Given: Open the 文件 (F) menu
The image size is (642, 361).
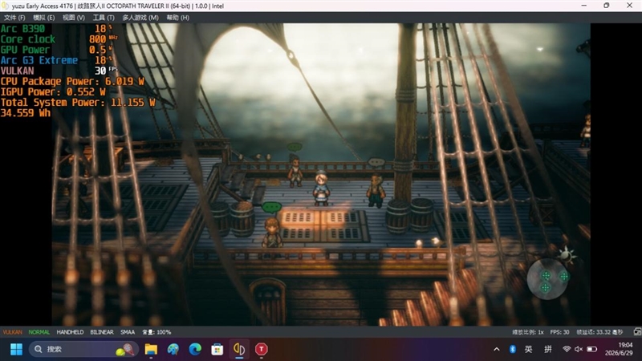Looking at the screenshot, I should click(14, 18).
